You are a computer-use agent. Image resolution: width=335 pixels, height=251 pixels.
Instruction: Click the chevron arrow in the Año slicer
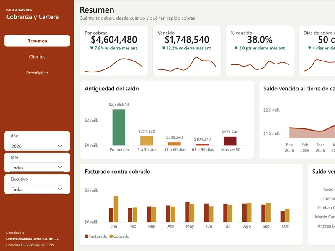60,146
